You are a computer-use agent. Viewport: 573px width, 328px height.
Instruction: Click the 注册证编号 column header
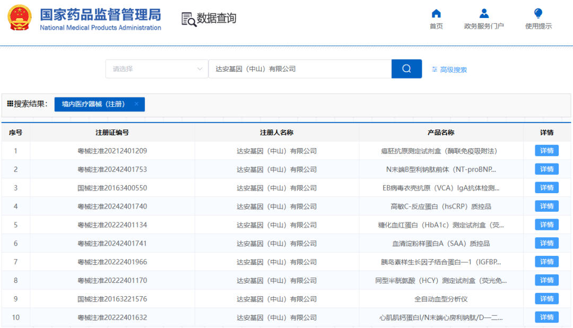coord(112,132)
